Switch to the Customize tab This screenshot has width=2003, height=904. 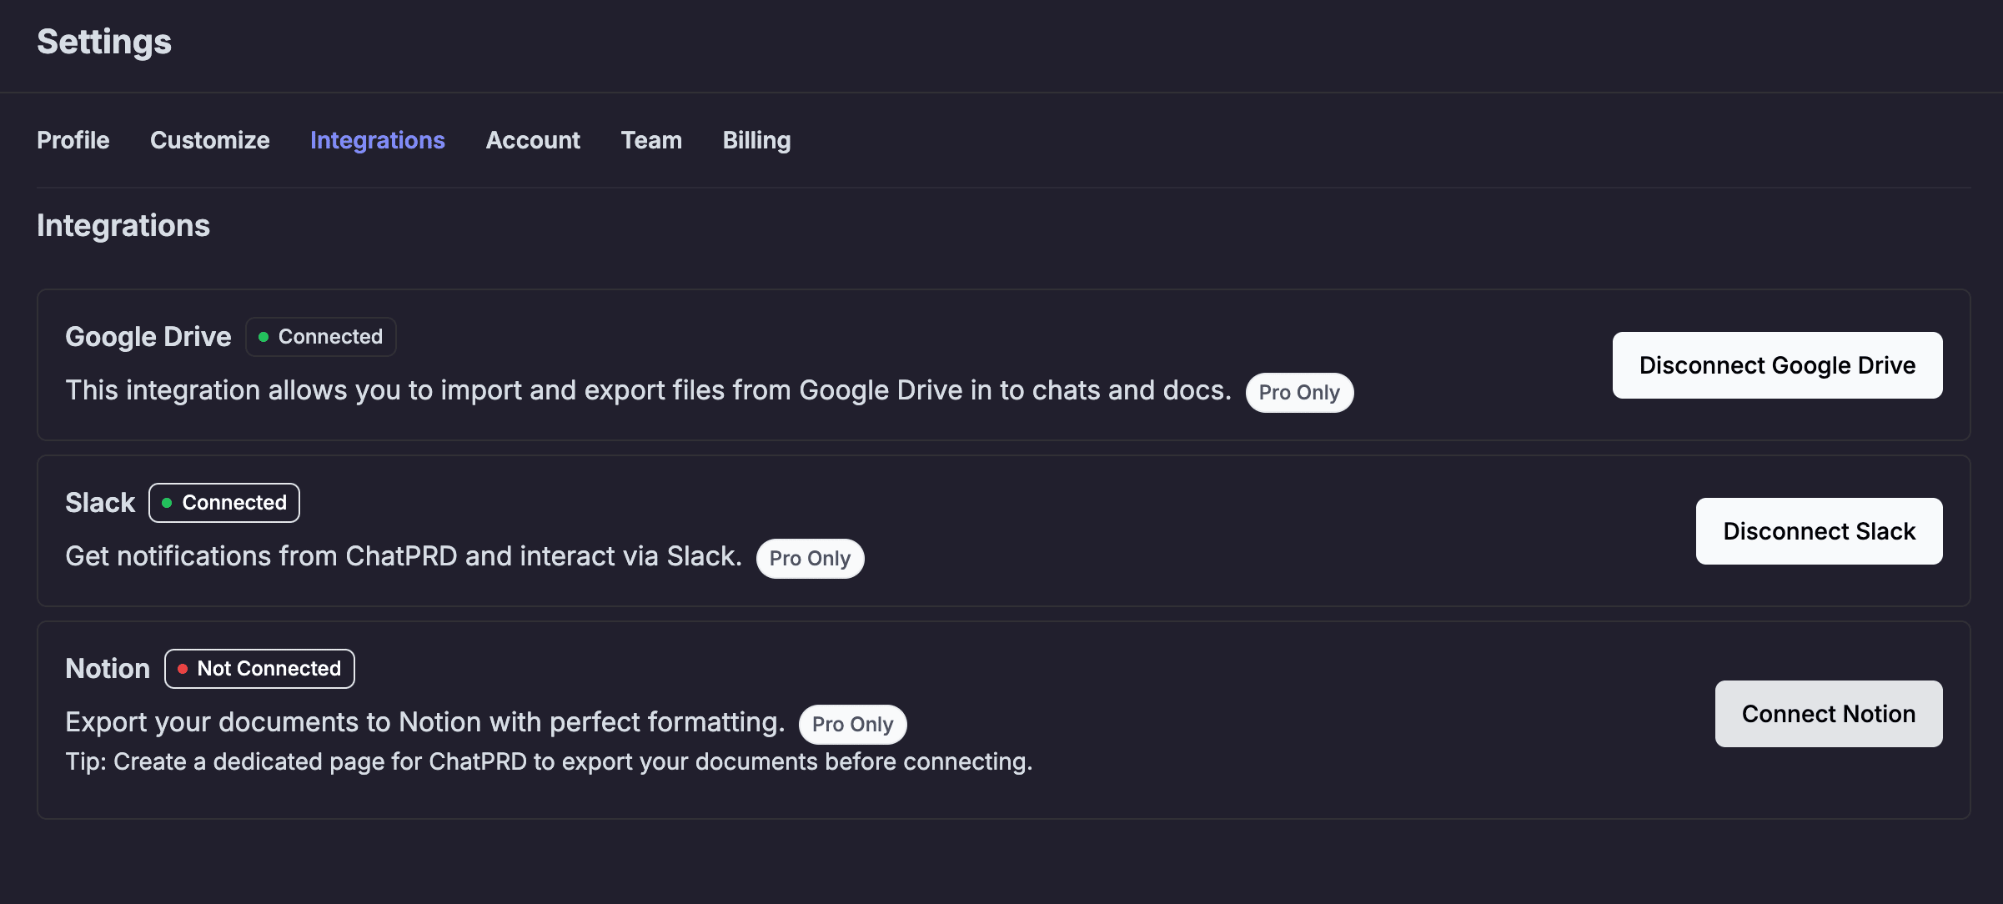[x=209, y=140]
